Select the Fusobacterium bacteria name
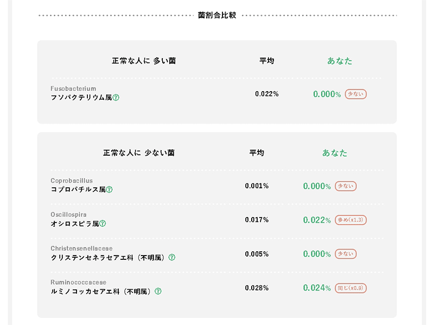This screenshot has height=325, width=434. tap(73, 88)
